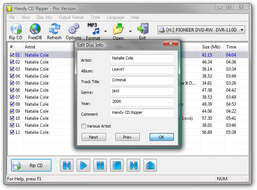Uncheck track 07 checkbox
This screenshot has height=190, width=257.
(x=12, y=97)
